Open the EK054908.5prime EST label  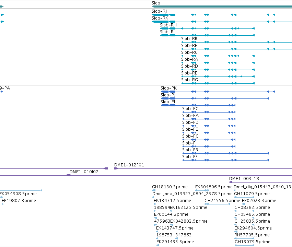[x=18, y=194]
